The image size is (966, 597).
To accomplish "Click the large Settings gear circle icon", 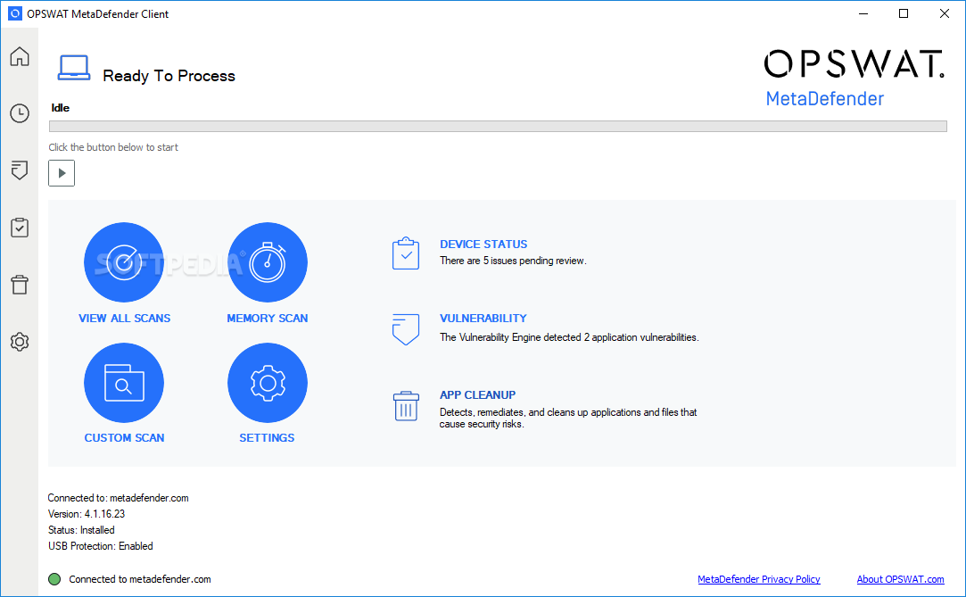I will [x=268, y=383].
